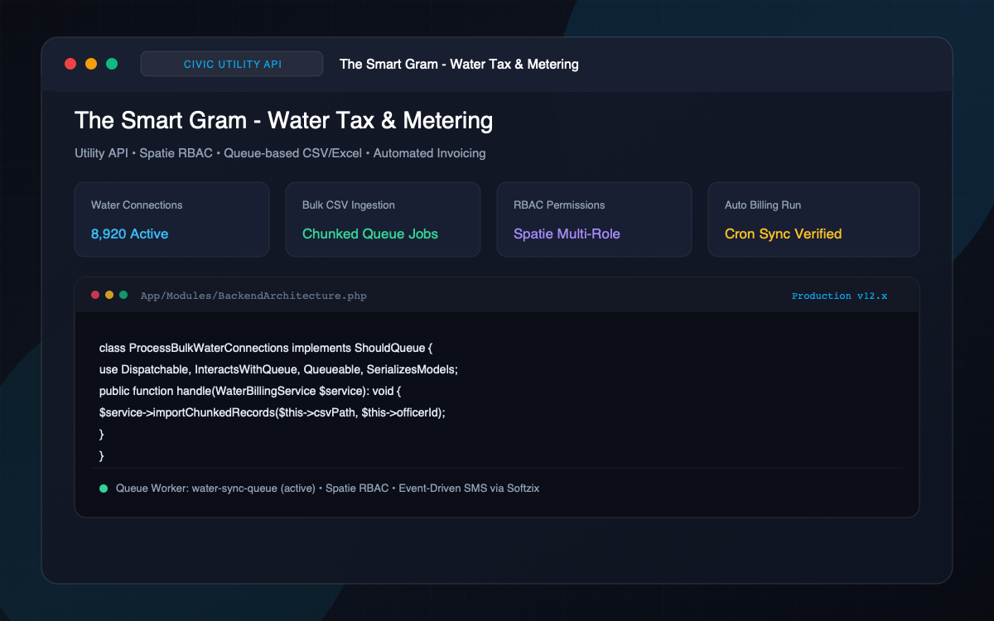Click the green queue worker status dot
994x621 pixels.
coord(104,489)
